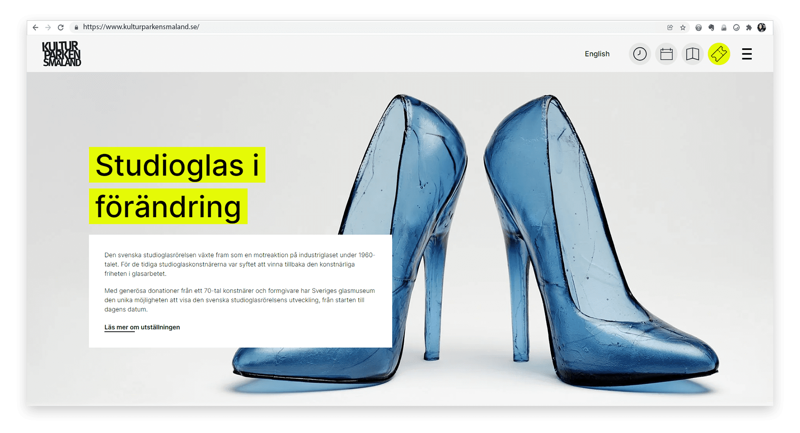This screenshot has height=433, width=800.
Task: Bookmark this page with star icon
Action: 683,28
